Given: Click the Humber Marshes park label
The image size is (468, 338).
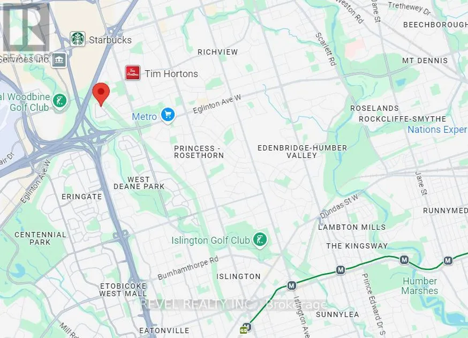Looking at the screenshot, I should [x=420, y=286].
